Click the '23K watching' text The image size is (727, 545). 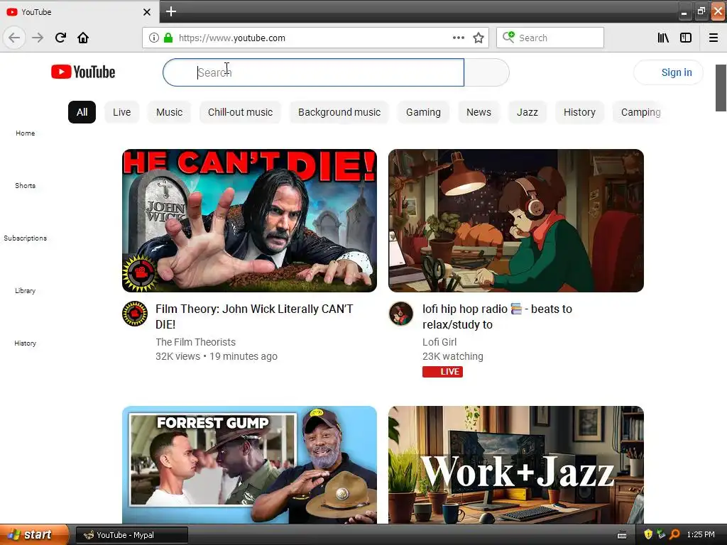coord(452,356)
